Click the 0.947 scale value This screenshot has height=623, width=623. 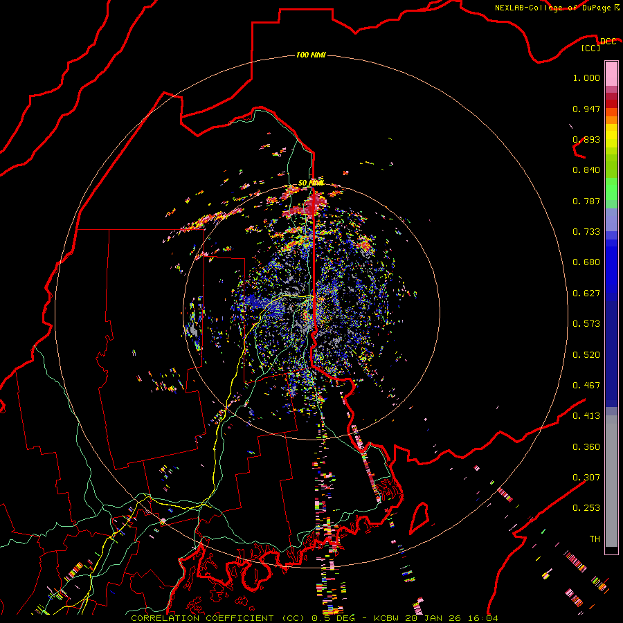(586, 109)
